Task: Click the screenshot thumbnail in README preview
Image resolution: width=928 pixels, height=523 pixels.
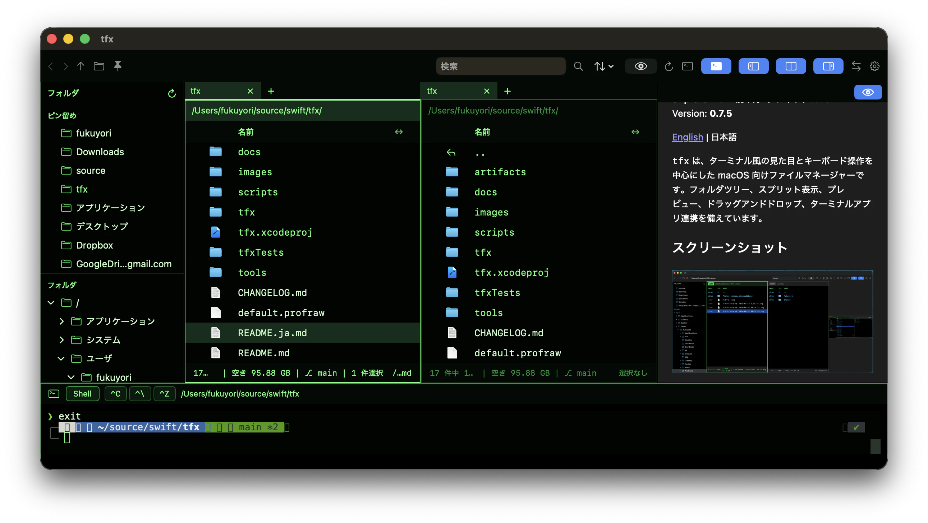Action: [x=772, y=321]
